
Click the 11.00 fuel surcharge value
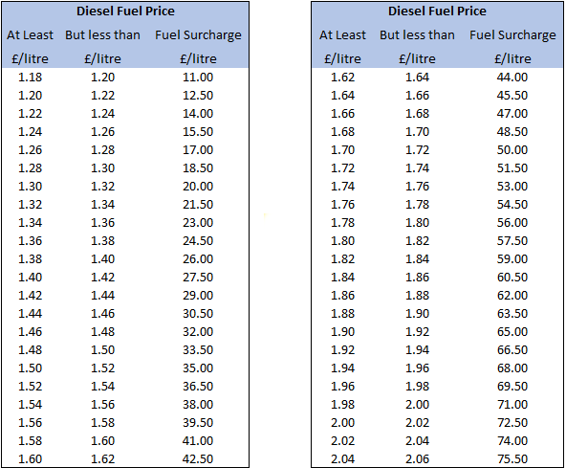[x=198, y=77]
